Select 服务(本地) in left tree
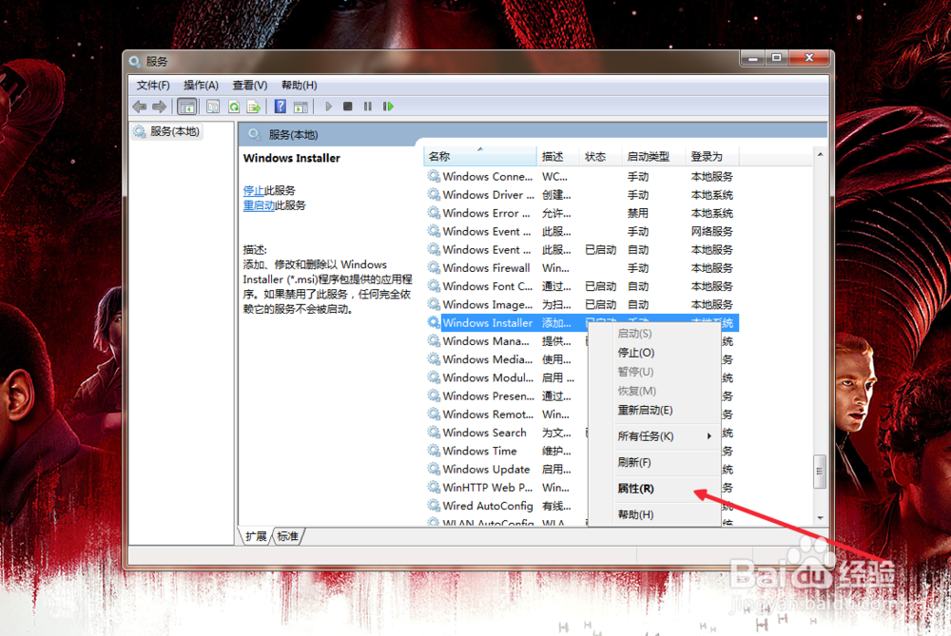 click(167, 131)
